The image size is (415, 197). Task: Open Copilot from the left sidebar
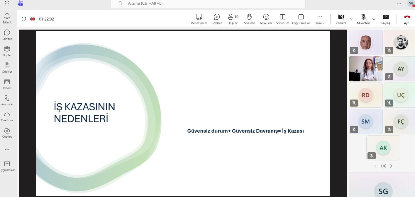pyautogui.click(x=7, y=133)
